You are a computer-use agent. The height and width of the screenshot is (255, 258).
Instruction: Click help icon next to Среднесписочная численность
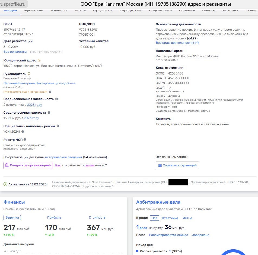point(56,99)
